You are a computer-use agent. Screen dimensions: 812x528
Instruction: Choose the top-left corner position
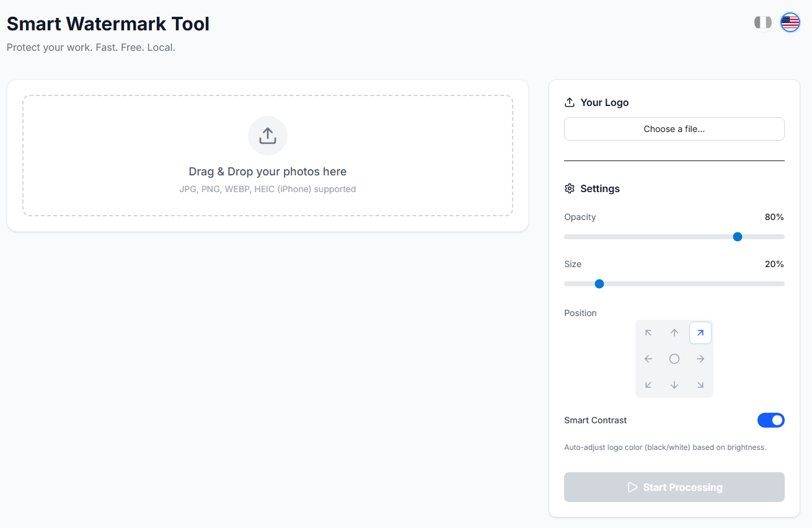coord(648,333)
